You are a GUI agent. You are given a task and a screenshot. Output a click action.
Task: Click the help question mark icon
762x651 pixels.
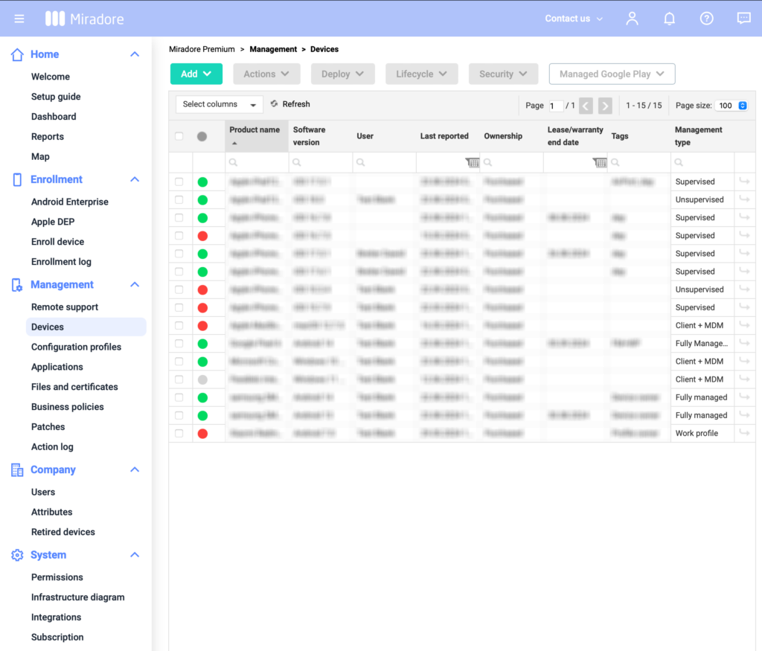[706, 19]
